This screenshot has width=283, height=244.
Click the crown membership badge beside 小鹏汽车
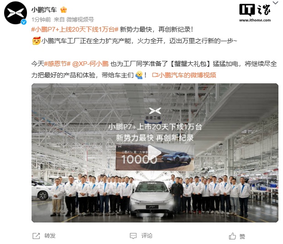coord(64,10)
